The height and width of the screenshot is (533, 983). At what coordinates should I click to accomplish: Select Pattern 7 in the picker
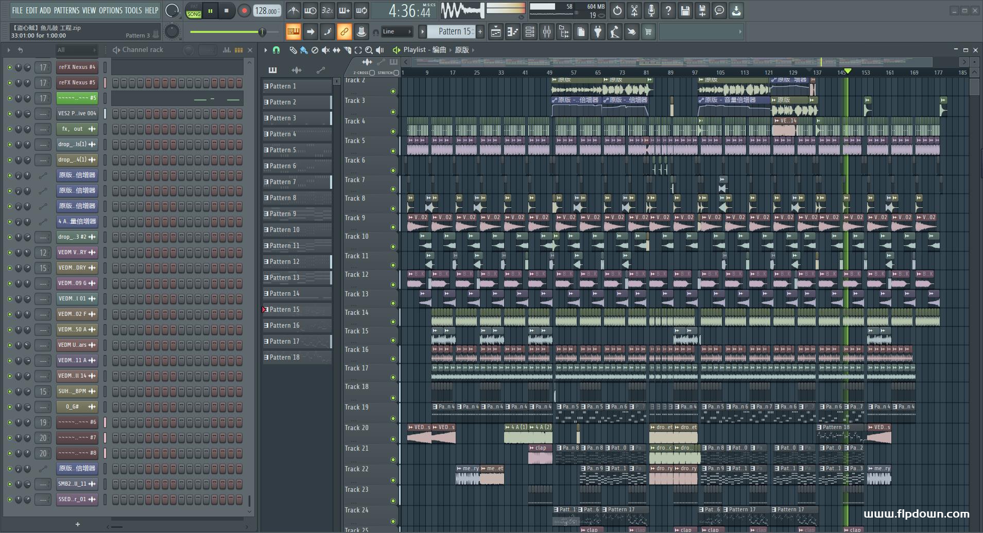tap(297, 182)
